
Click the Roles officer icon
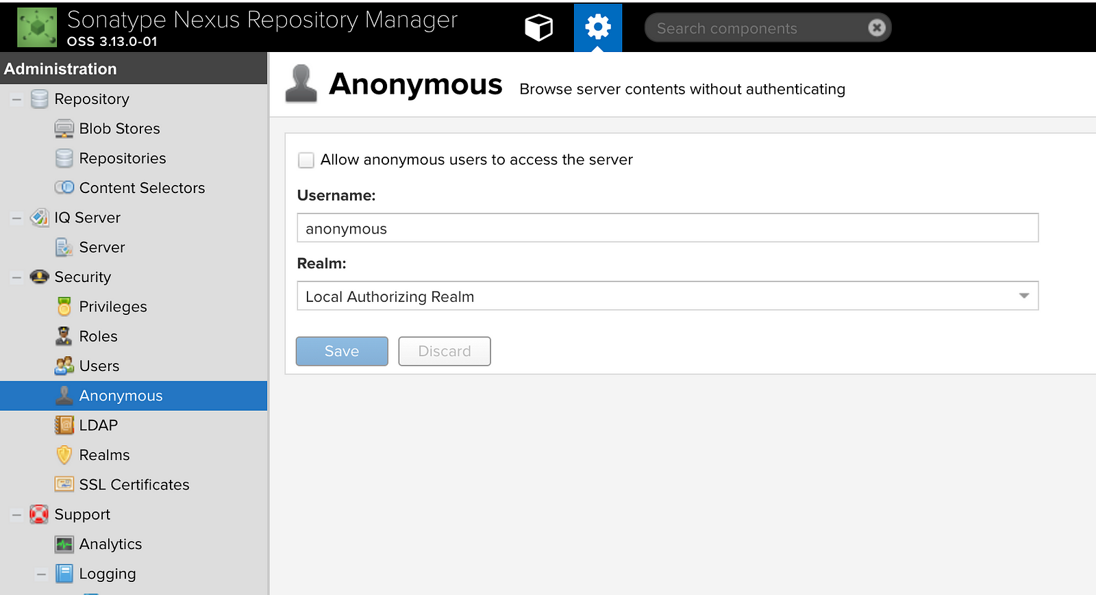click(x=64, y=336)
